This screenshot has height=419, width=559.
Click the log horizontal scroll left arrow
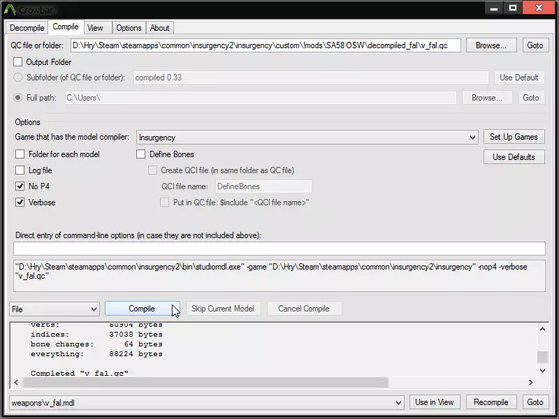tap(16, 382)
